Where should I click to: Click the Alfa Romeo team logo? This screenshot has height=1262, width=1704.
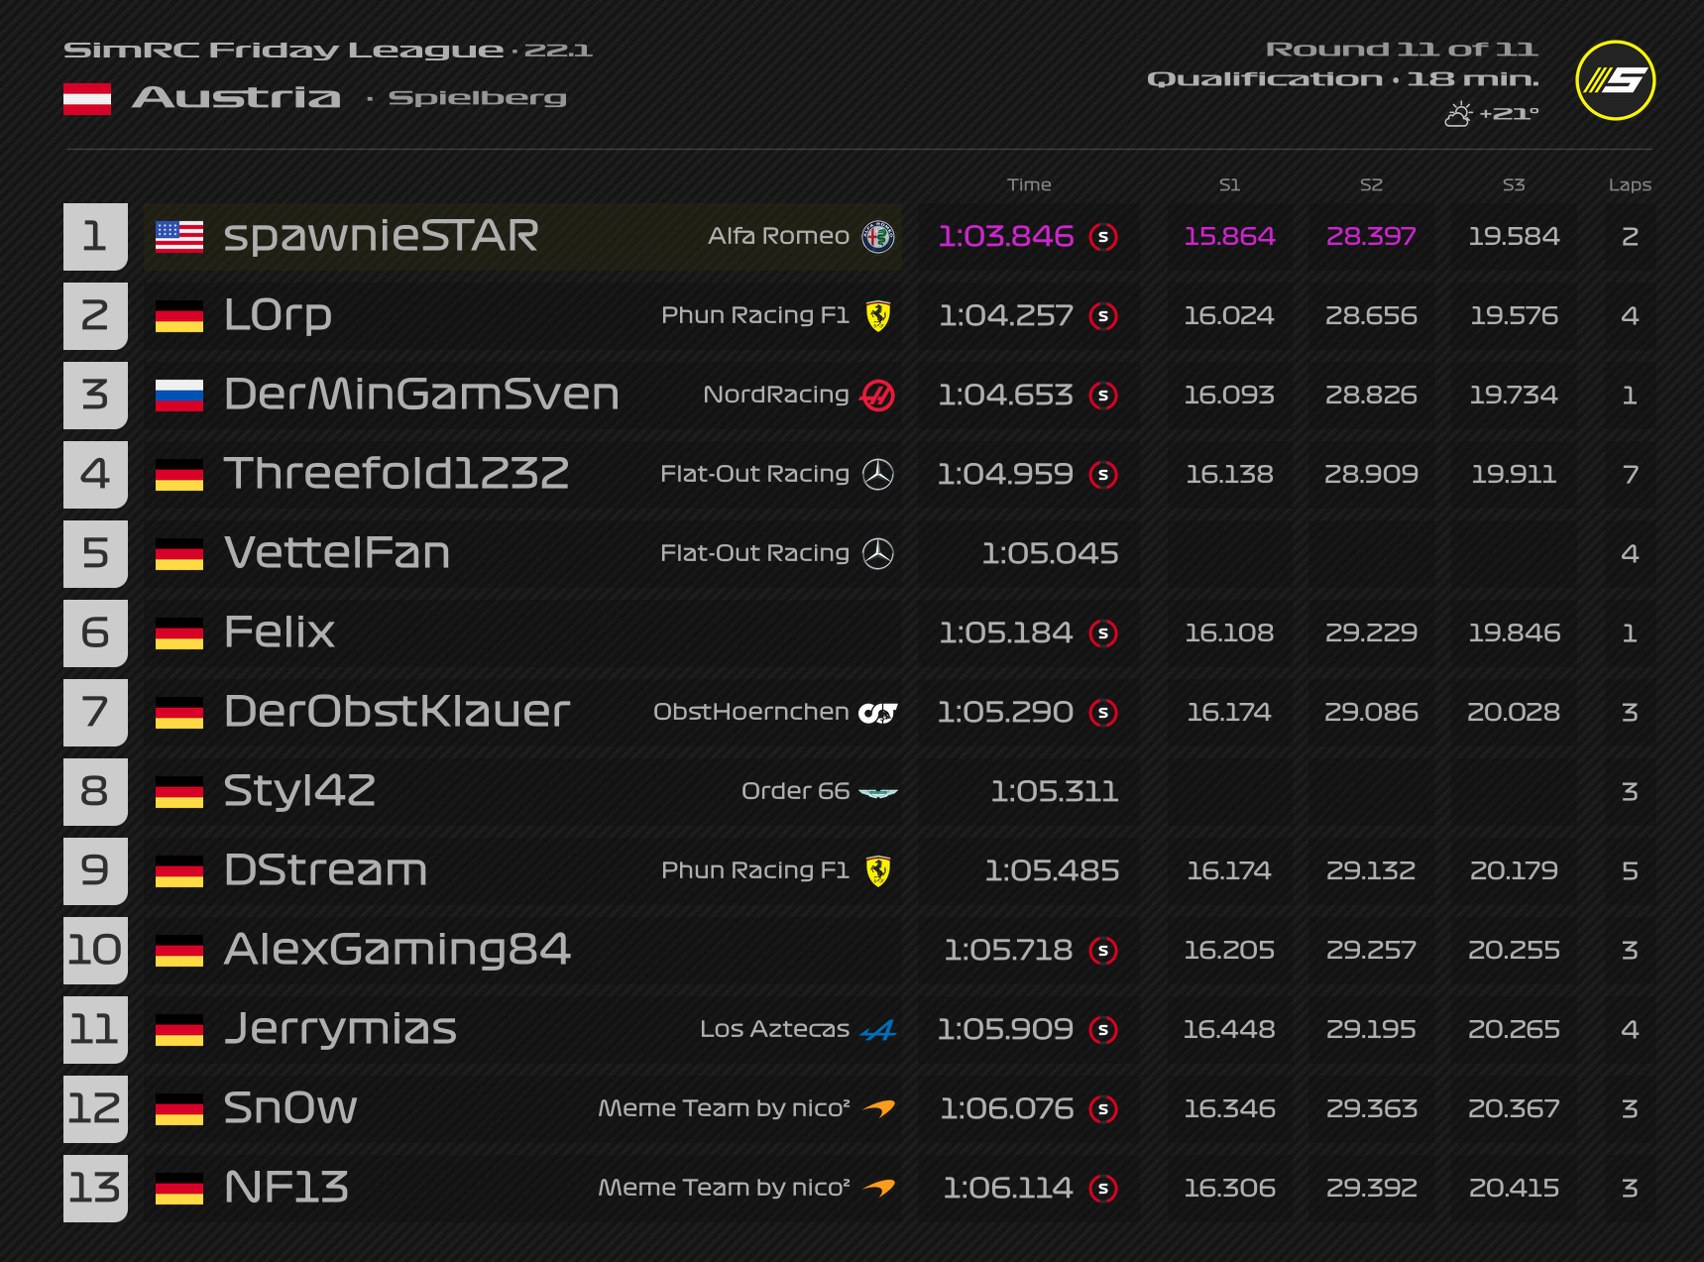click(x=877, y=237)
